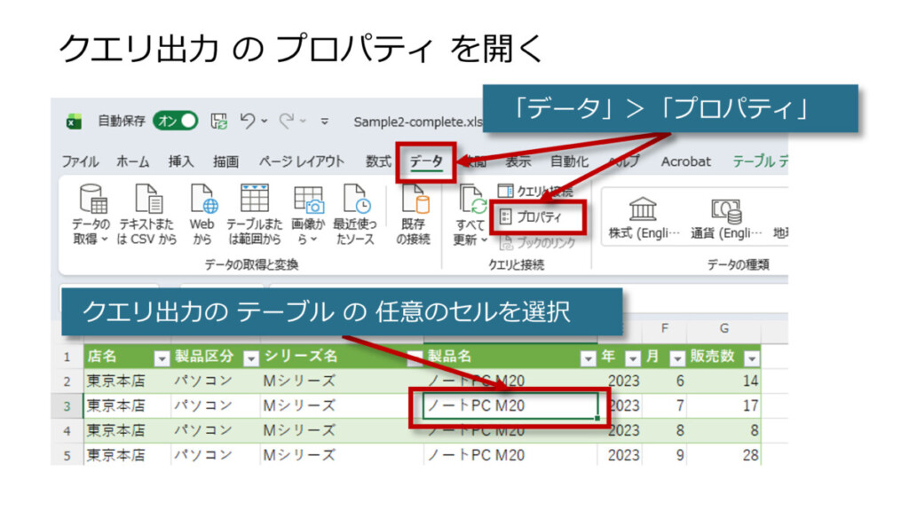Click From Text or CSV (テキストまたはCSVから) icon
The height and width of the screenshot is (511, 909).
[146, 204]
